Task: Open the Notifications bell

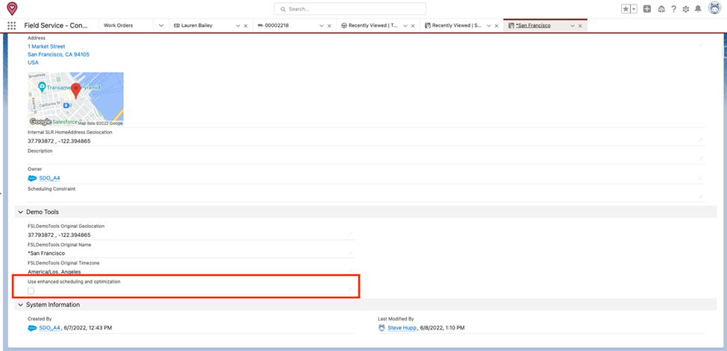Action: tap(698, 9)
